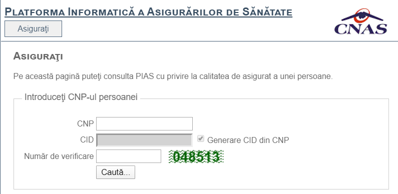398x194 pixels.
Task: Click the description paragraph about calitatea de asigurat
Action: click(x=173, y=76)
